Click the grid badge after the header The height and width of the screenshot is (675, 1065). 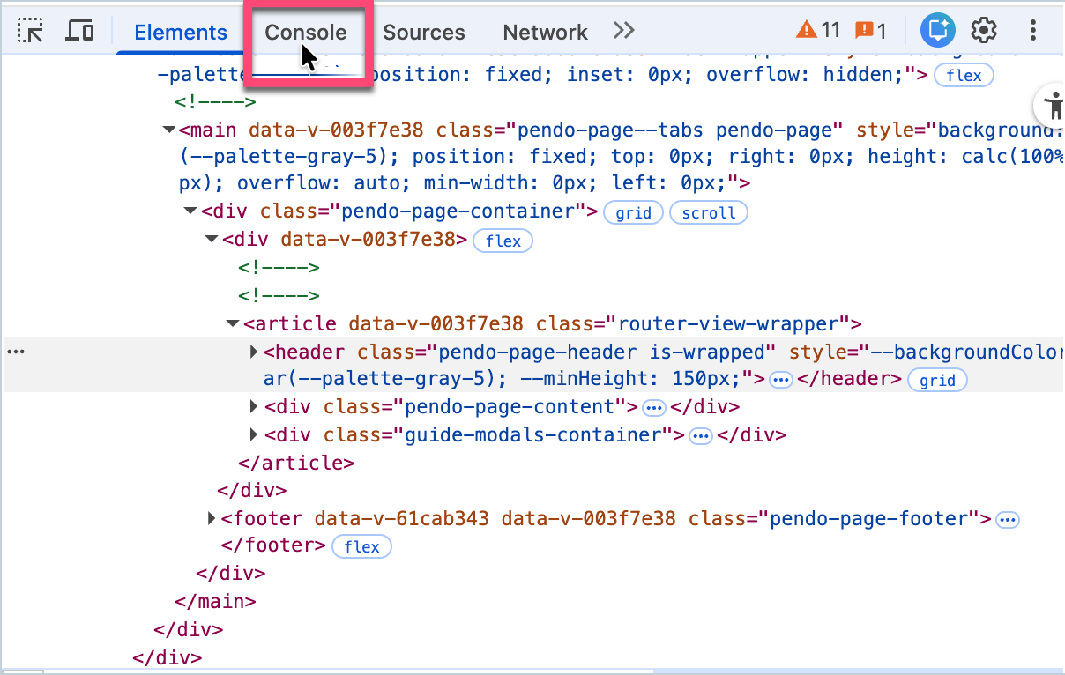pos(937,381)
